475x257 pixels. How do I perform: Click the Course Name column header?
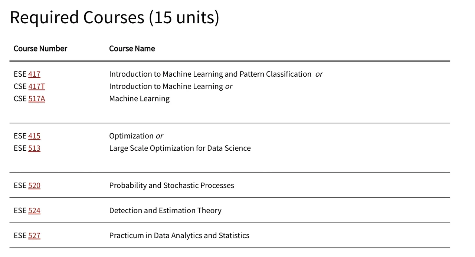click(x=132, y=49)
